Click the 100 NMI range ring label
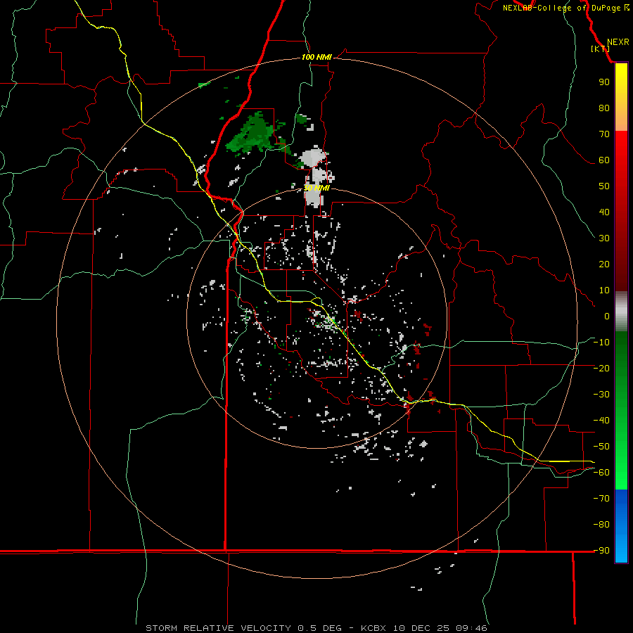The width and height of the screenshot is (633, 633). pyautogui.click(x=316, y=57)
